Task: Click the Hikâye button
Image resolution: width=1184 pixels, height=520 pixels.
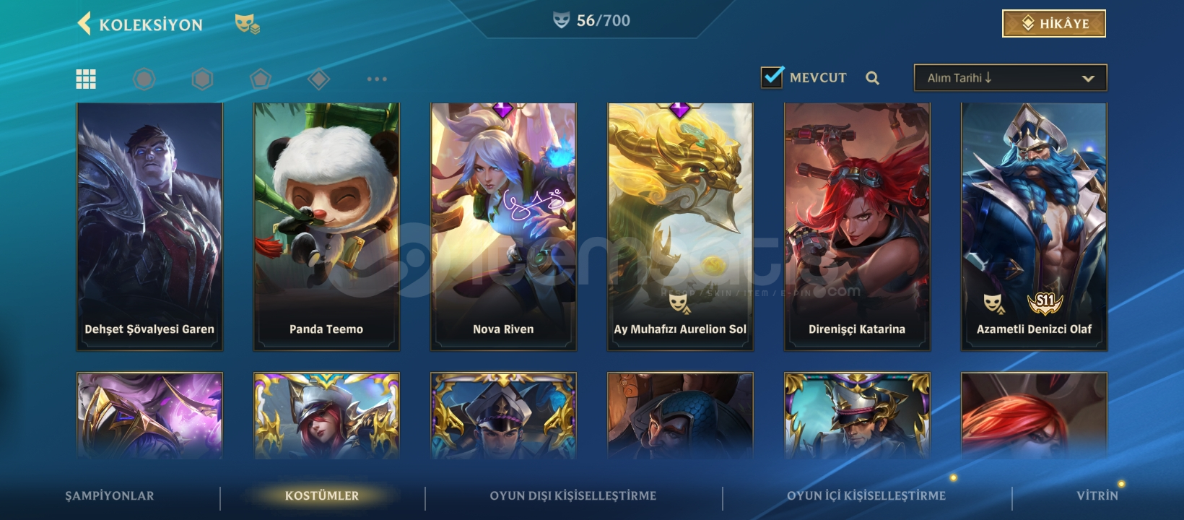Action: point(1054,23)
